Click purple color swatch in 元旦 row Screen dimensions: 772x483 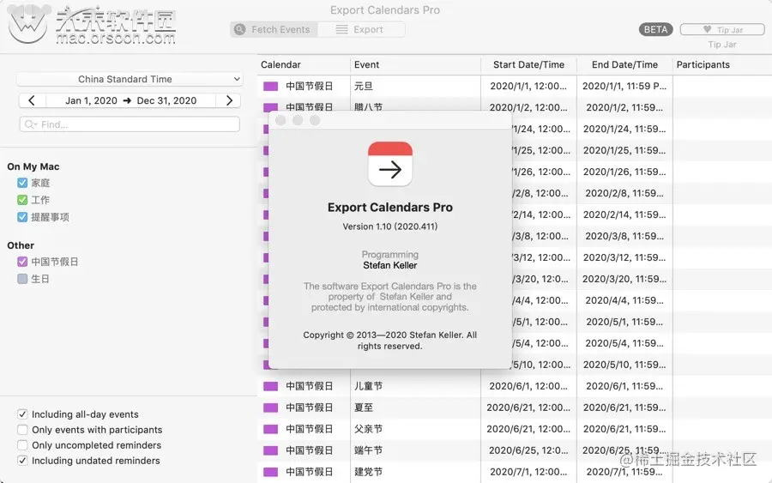270,86
